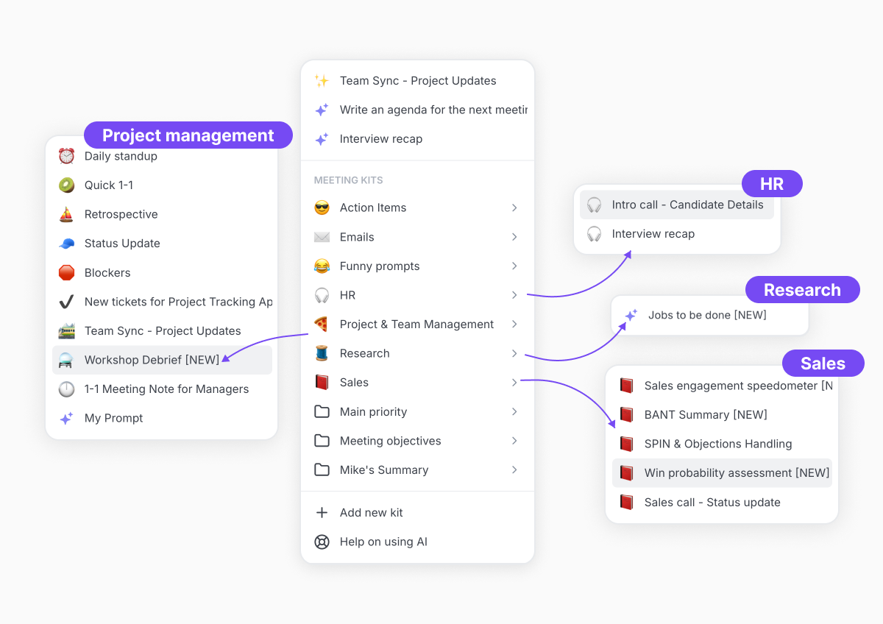Click the sailboat icon next to Retrospective

tap(67, 214)
